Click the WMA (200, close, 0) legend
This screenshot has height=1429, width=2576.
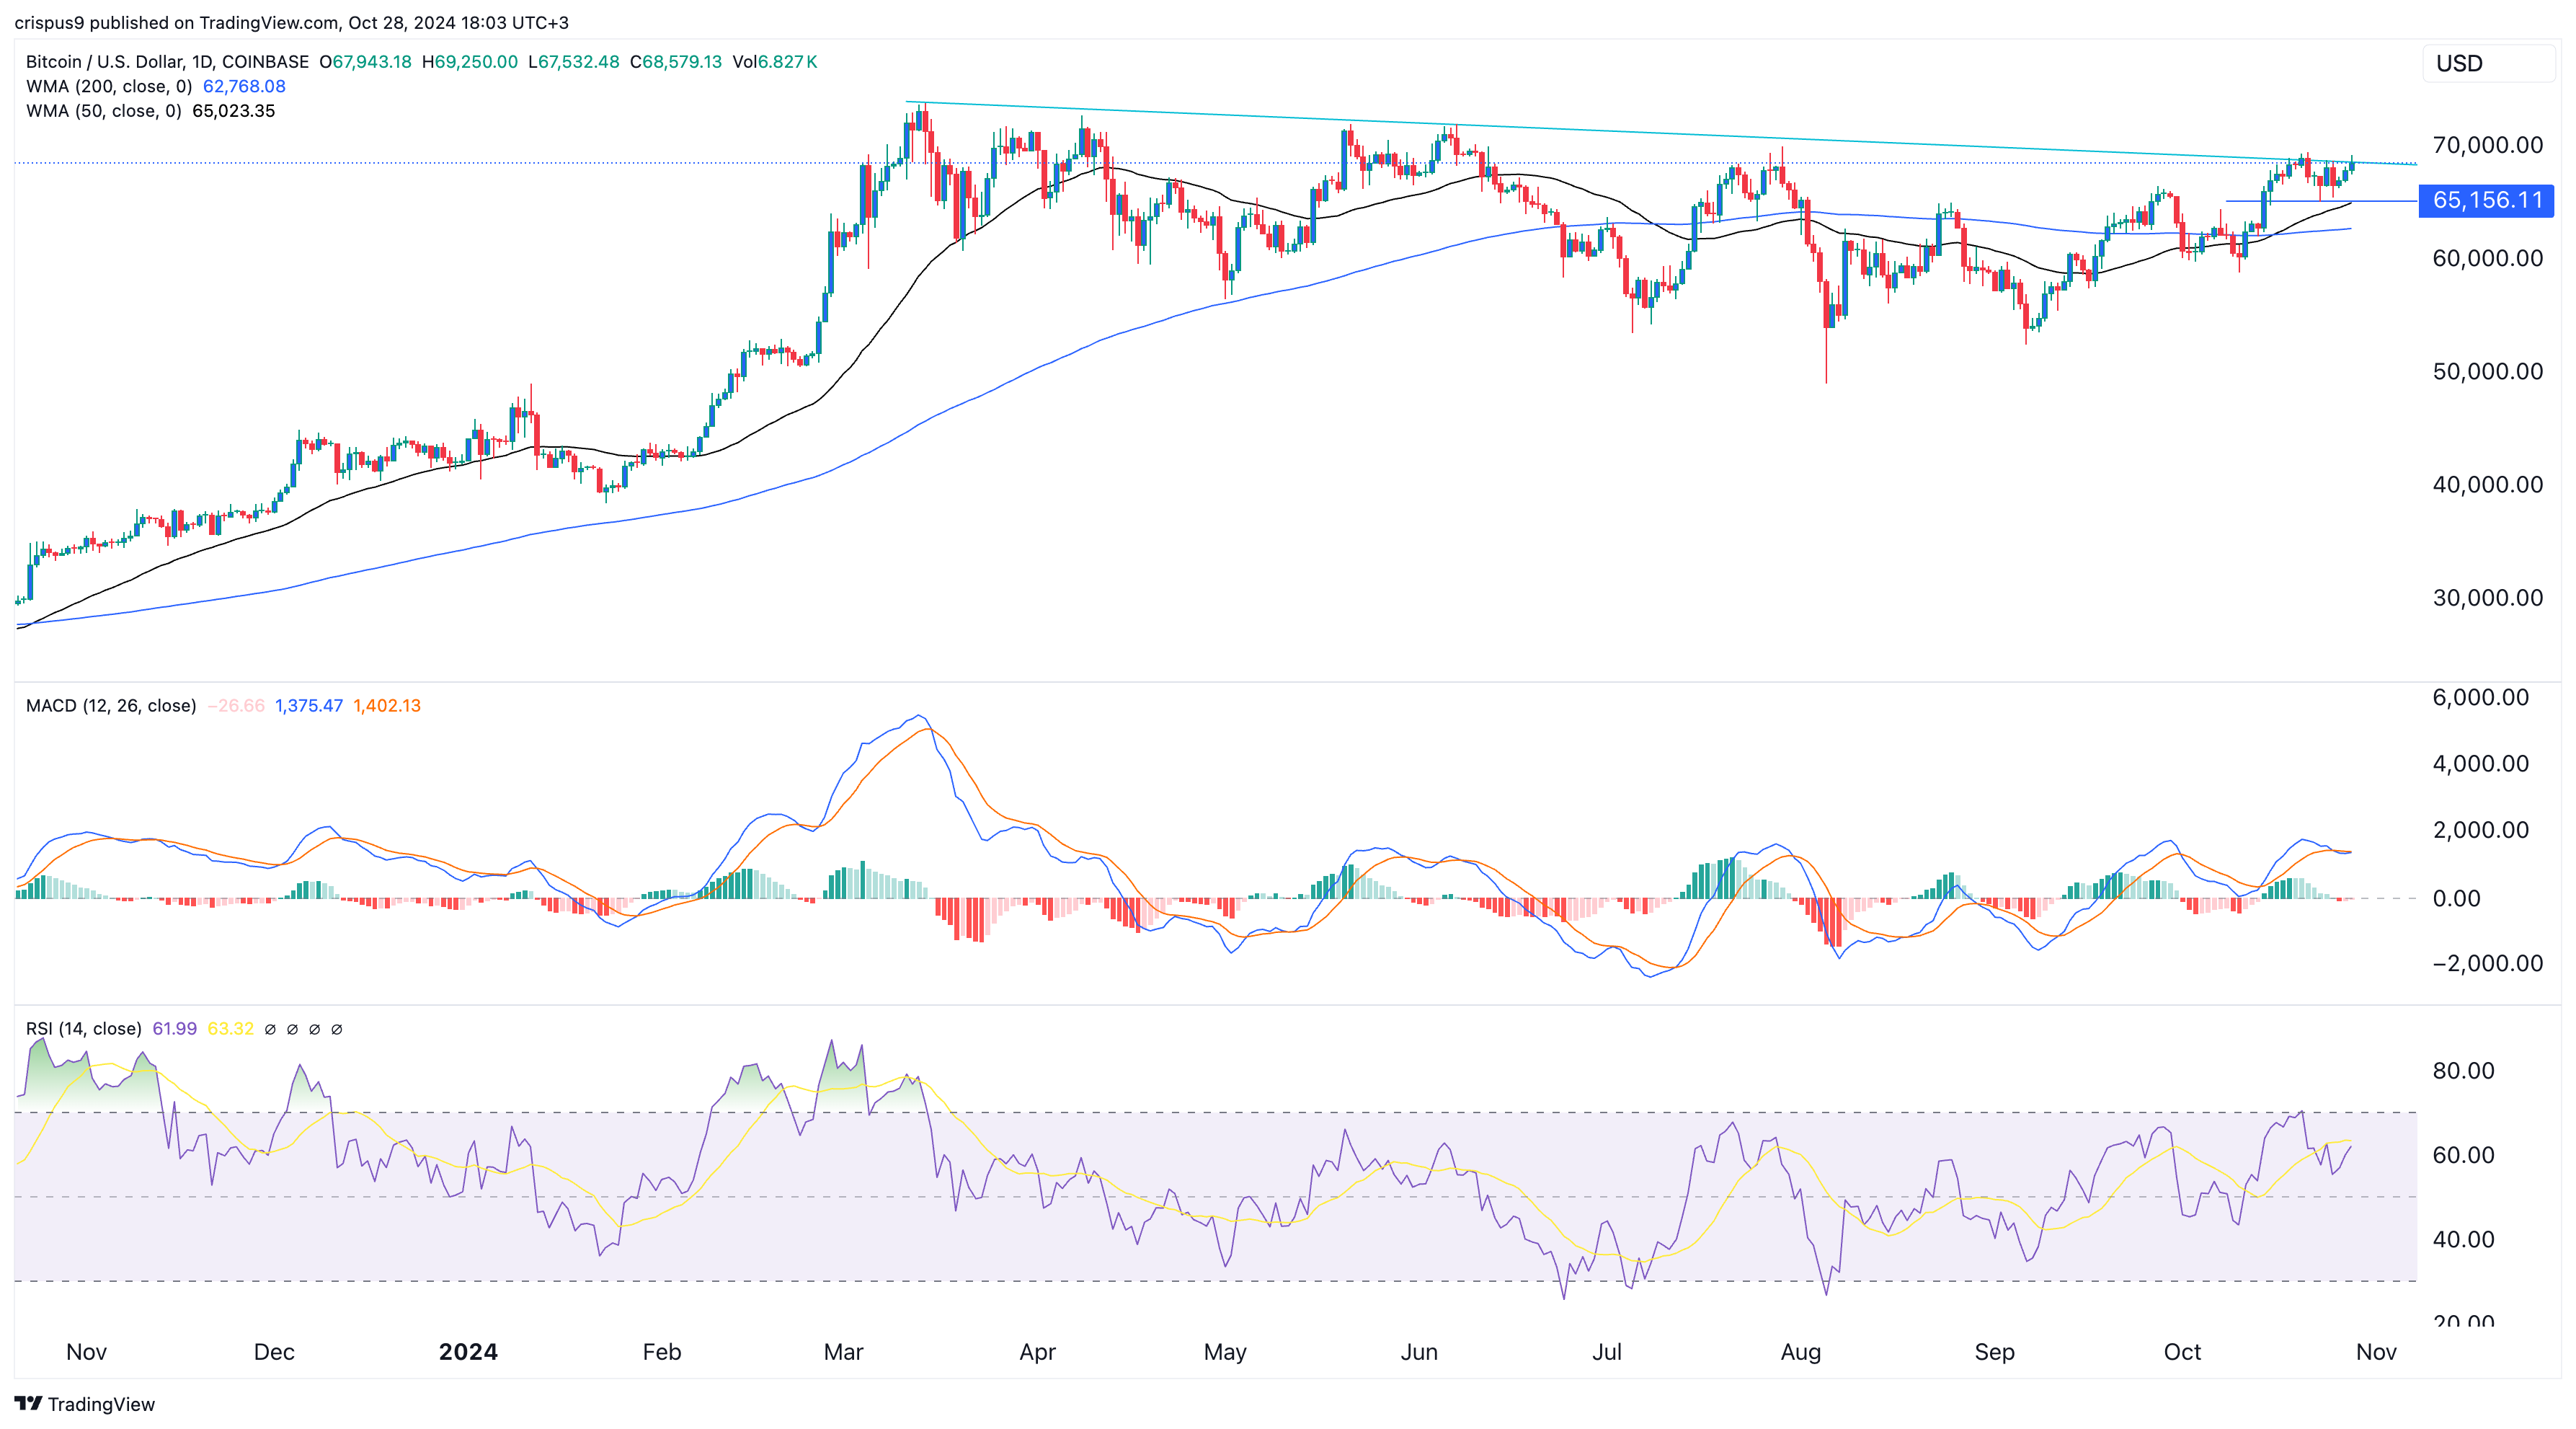(x=109, y=87)
